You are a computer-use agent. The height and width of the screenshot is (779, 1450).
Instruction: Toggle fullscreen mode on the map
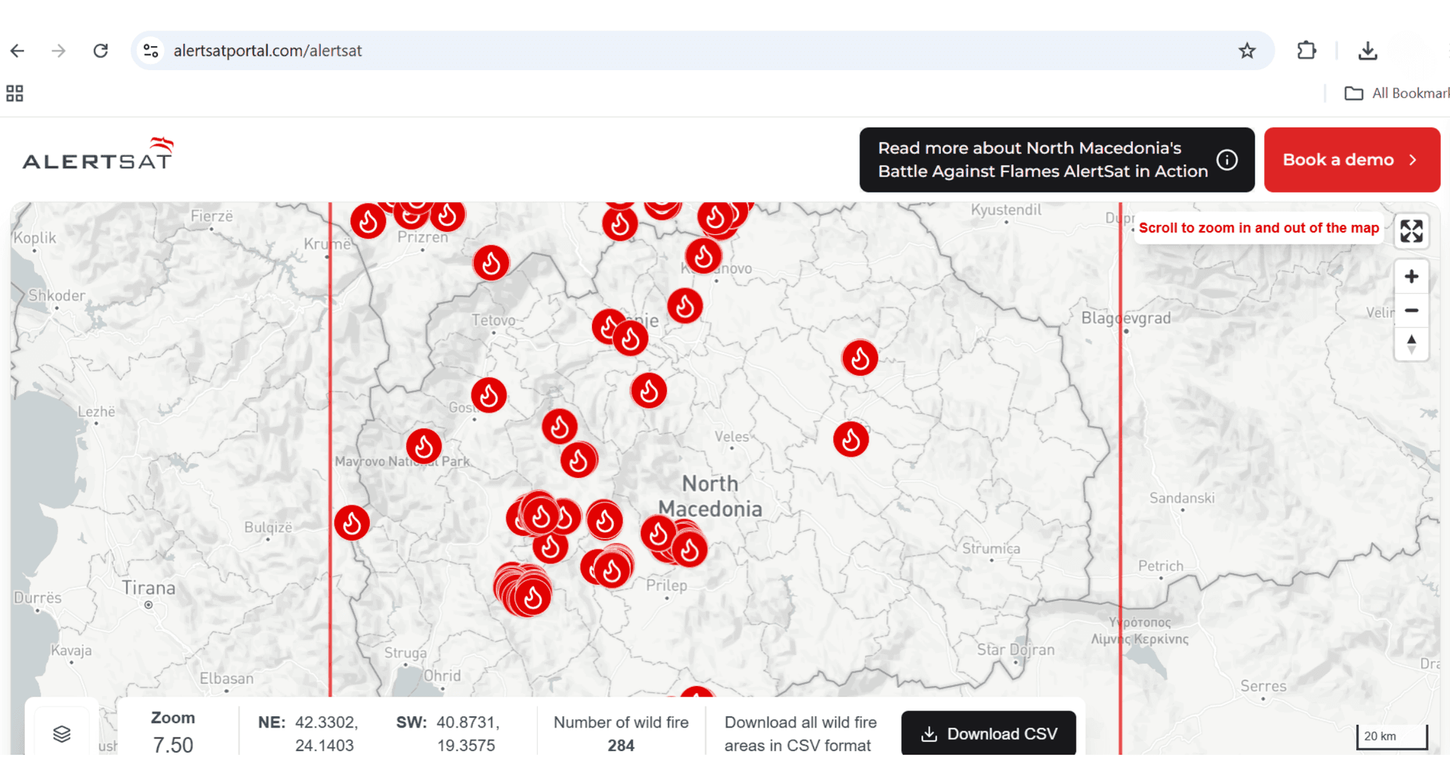(1411, 231)
